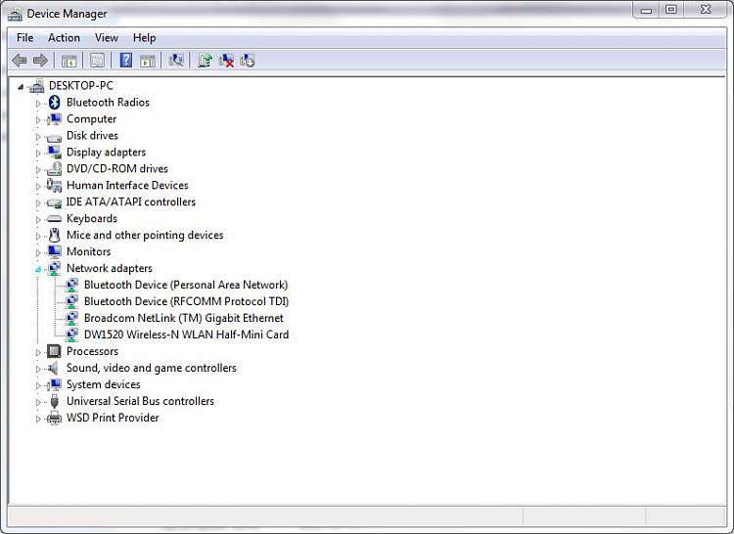
Task: Select the Network adapters category icon
Action: coord(54,268)
